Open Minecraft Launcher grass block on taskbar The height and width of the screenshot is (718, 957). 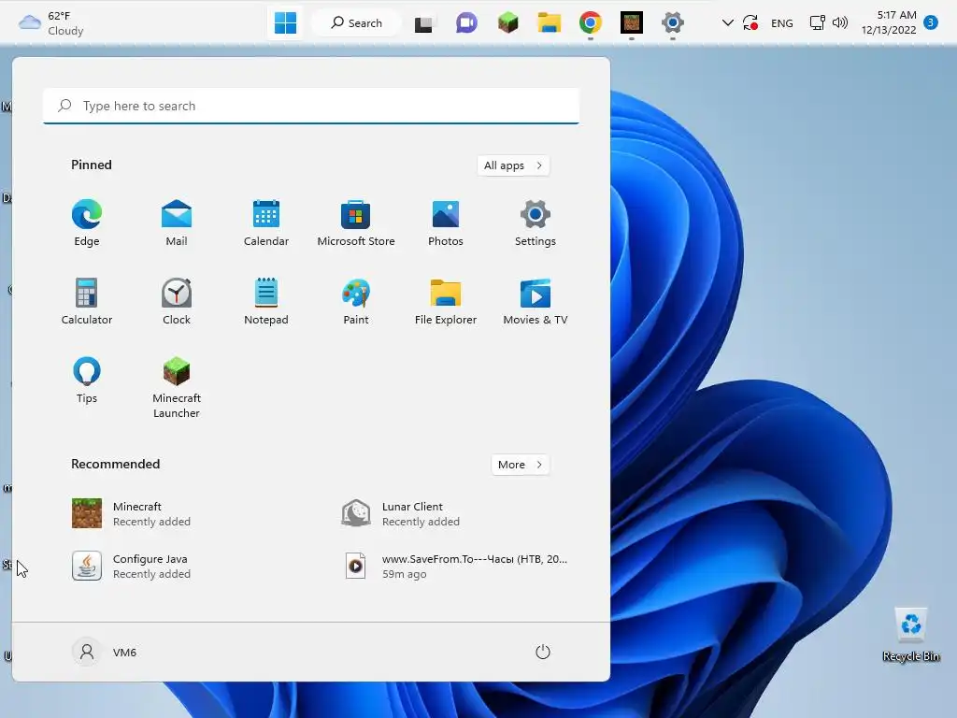coord(507,23)
